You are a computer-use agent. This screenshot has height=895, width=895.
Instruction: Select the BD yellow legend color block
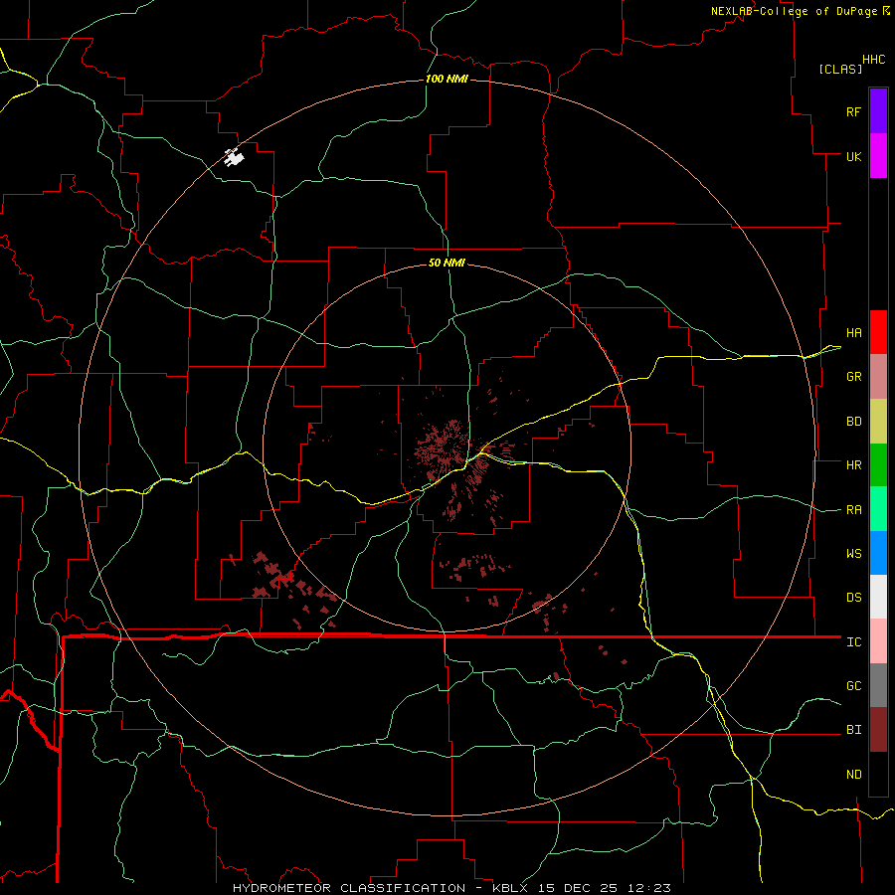(878, 422)
